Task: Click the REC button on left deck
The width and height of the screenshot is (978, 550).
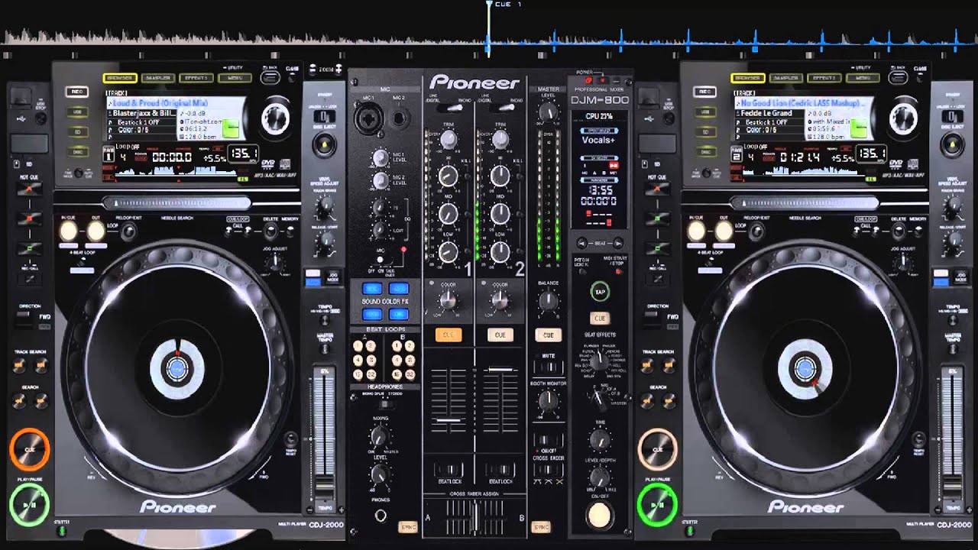Action: (76, 92)
